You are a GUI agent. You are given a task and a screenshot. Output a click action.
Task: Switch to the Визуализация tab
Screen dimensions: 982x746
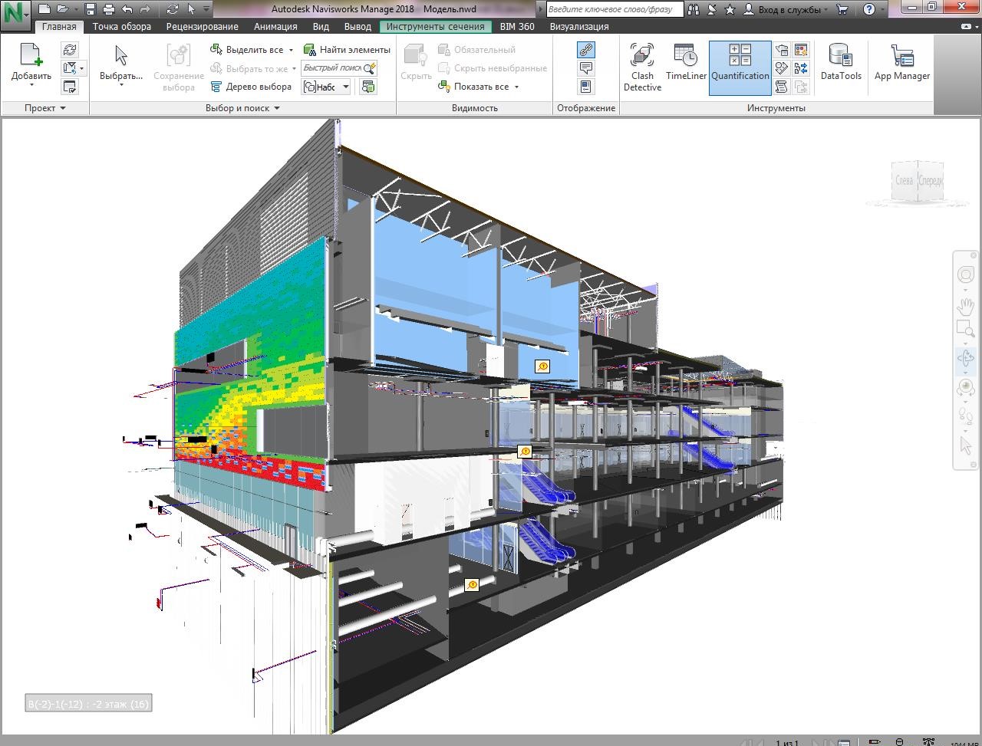[579, 26]
